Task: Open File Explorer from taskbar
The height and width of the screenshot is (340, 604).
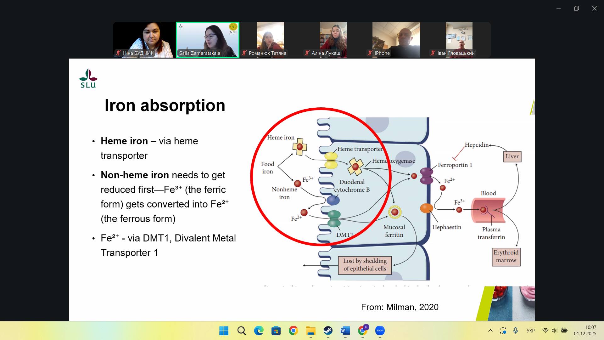Action: pyautogui.click(x=310, y=331)
